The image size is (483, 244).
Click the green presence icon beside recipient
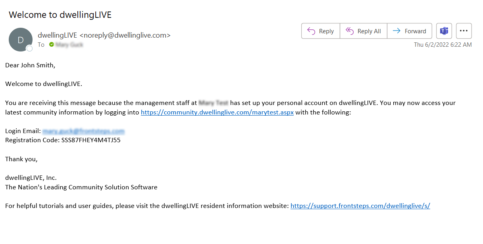coord(51,45)
